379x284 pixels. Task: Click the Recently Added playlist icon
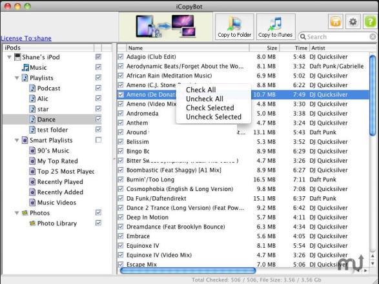(32, 192)
